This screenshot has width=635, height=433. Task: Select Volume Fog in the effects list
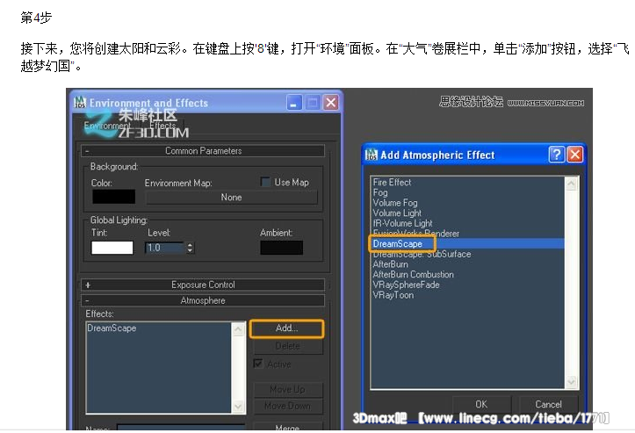click(395, 203)
